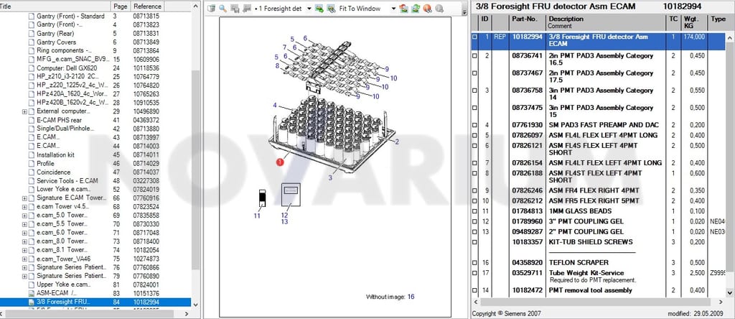Screen dimensions: 735x319
Task: Click the next image green arrow icon
Action: pyautogui.click(x=319, y=9)
